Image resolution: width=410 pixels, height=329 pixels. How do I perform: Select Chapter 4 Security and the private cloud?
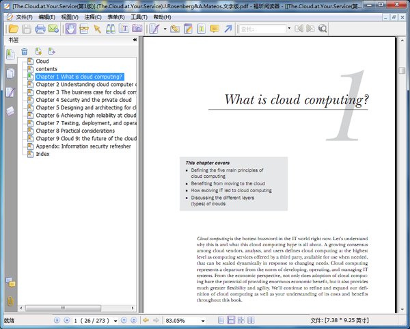[x=83, y=100]
